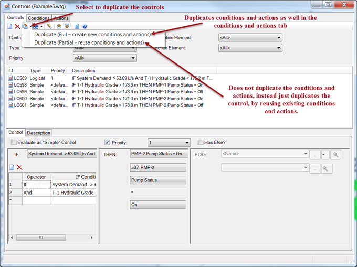Click the LC589 row icon
Image resolution: width=357 pixels, height=267 pixels.
[10, 78]
